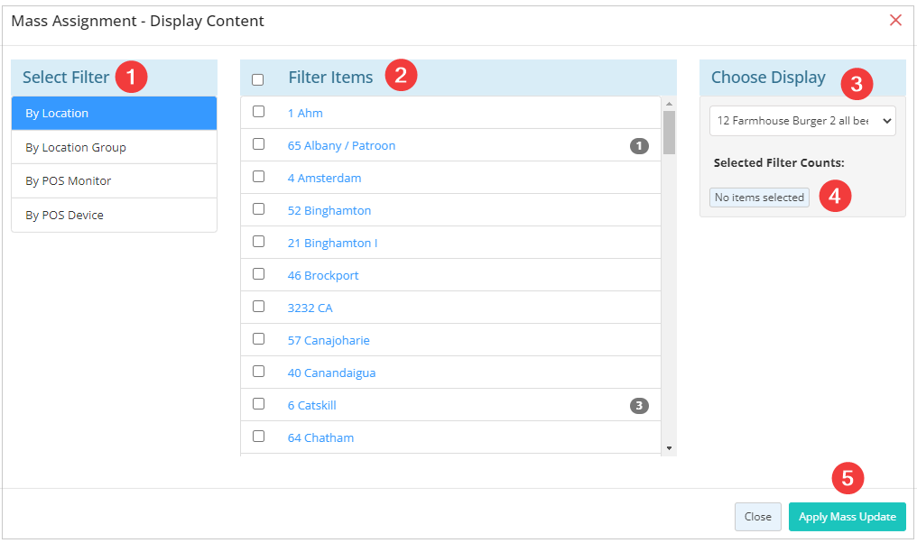This screenshot has height=543, width=917.
Task: Select the 57 Canajoharie checkbox
Action: 258,339
